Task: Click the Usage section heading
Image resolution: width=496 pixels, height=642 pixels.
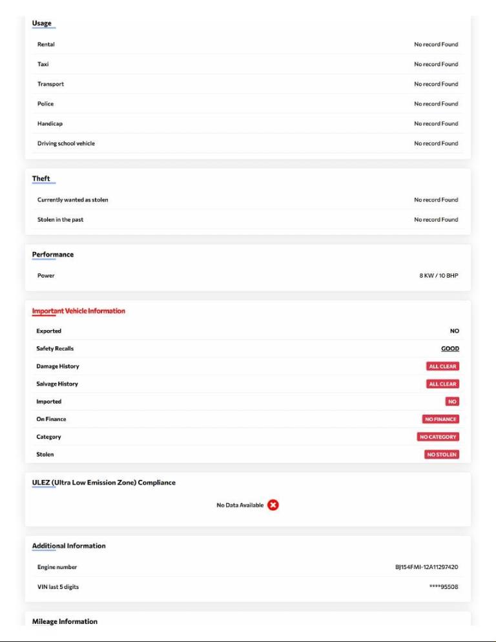Action: pyautogui.click(x=42, y=24)
